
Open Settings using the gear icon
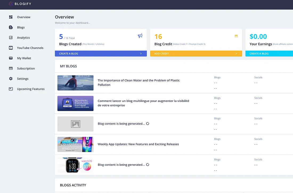click(x=10, y=79)
